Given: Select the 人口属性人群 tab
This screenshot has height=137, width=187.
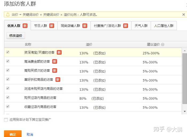Looking at the screenshot, I should [164, 26].
